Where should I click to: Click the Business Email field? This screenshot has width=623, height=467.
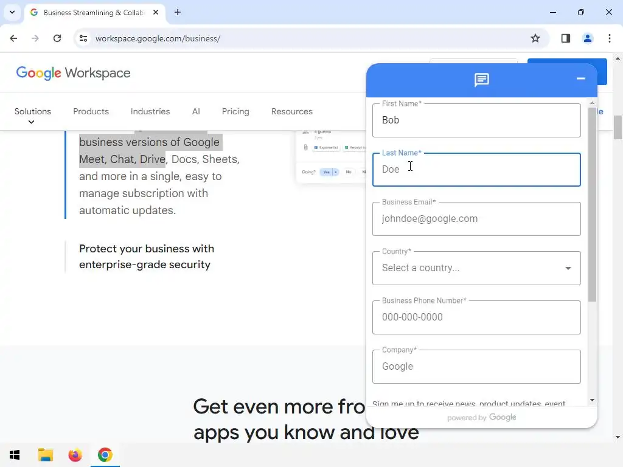point(476,219)
